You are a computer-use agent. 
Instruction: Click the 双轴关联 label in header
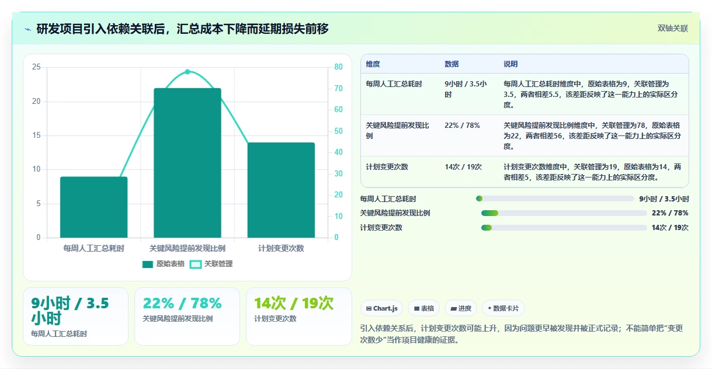(673, 28)
